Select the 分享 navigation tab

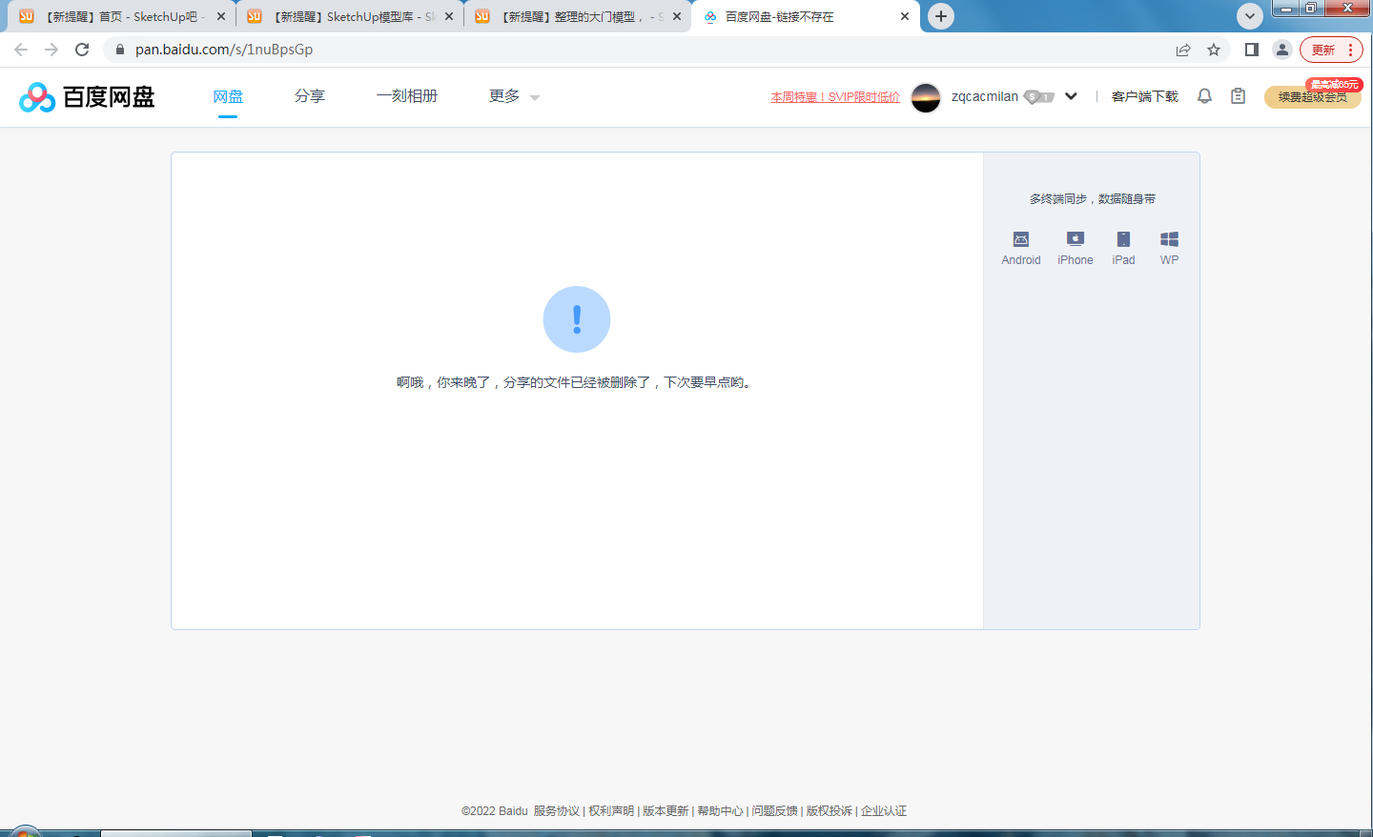click(x=309, y=96)
